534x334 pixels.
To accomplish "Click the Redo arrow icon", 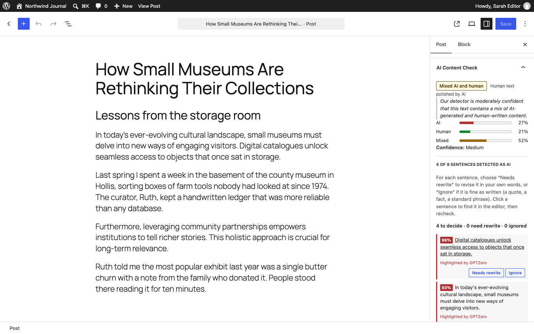I will point(53,24).
